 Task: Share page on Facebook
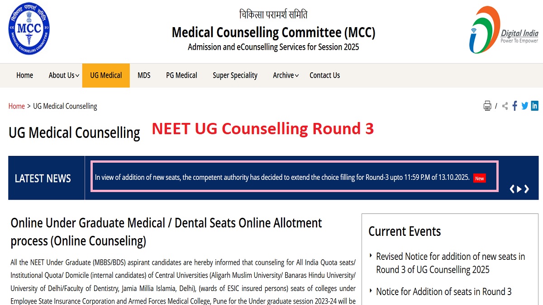(515, 106)
